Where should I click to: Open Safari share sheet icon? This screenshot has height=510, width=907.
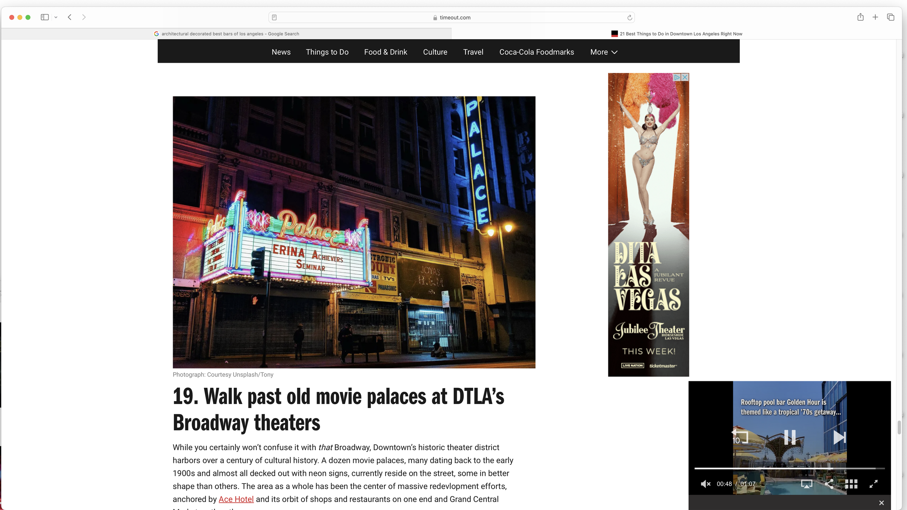pyautogui.click(x=860, y=17)
